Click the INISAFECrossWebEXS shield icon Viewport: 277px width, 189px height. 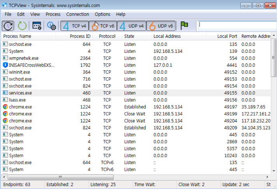click(x=5, y=65)
